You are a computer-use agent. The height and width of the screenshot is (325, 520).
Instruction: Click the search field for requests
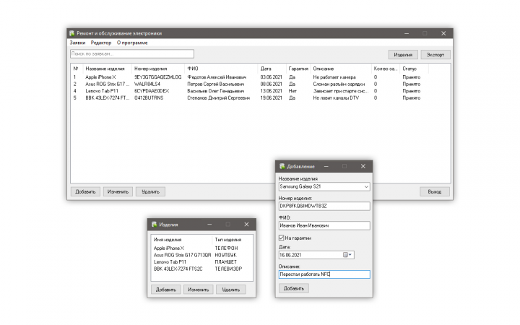[132, 53]
